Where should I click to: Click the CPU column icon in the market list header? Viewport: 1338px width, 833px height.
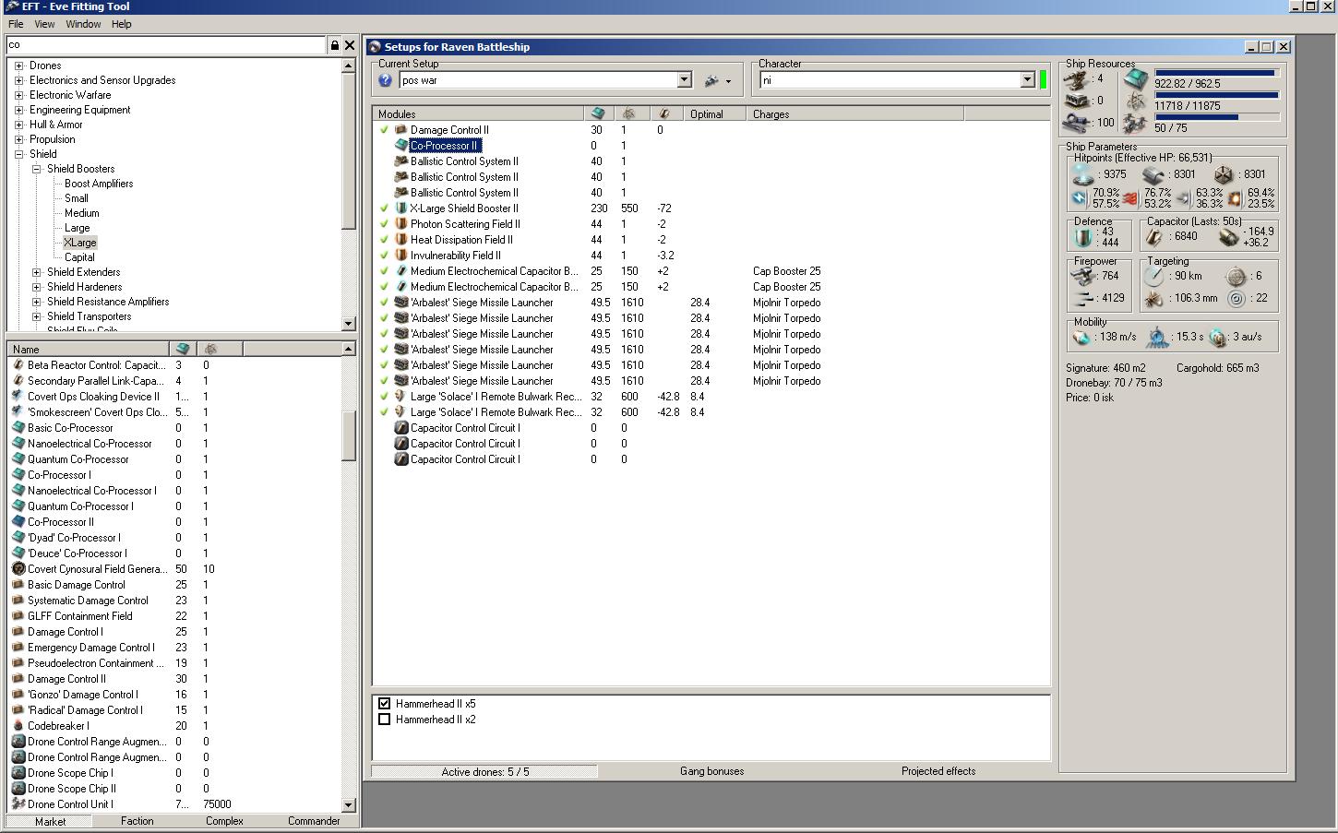coord(183,349)
